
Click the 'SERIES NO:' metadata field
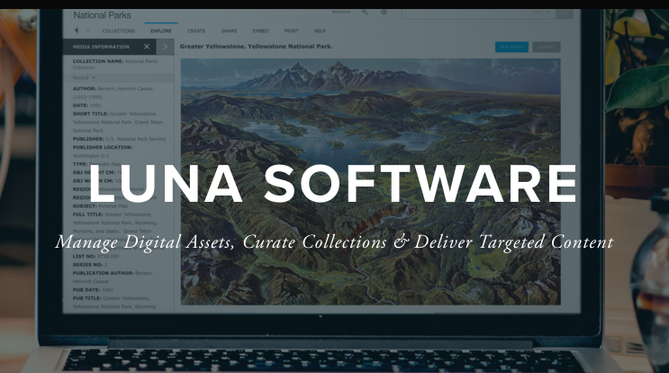[90, 265]
